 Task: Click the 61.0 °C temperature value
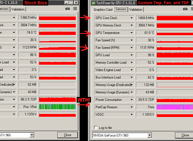(x=146, y=33)
